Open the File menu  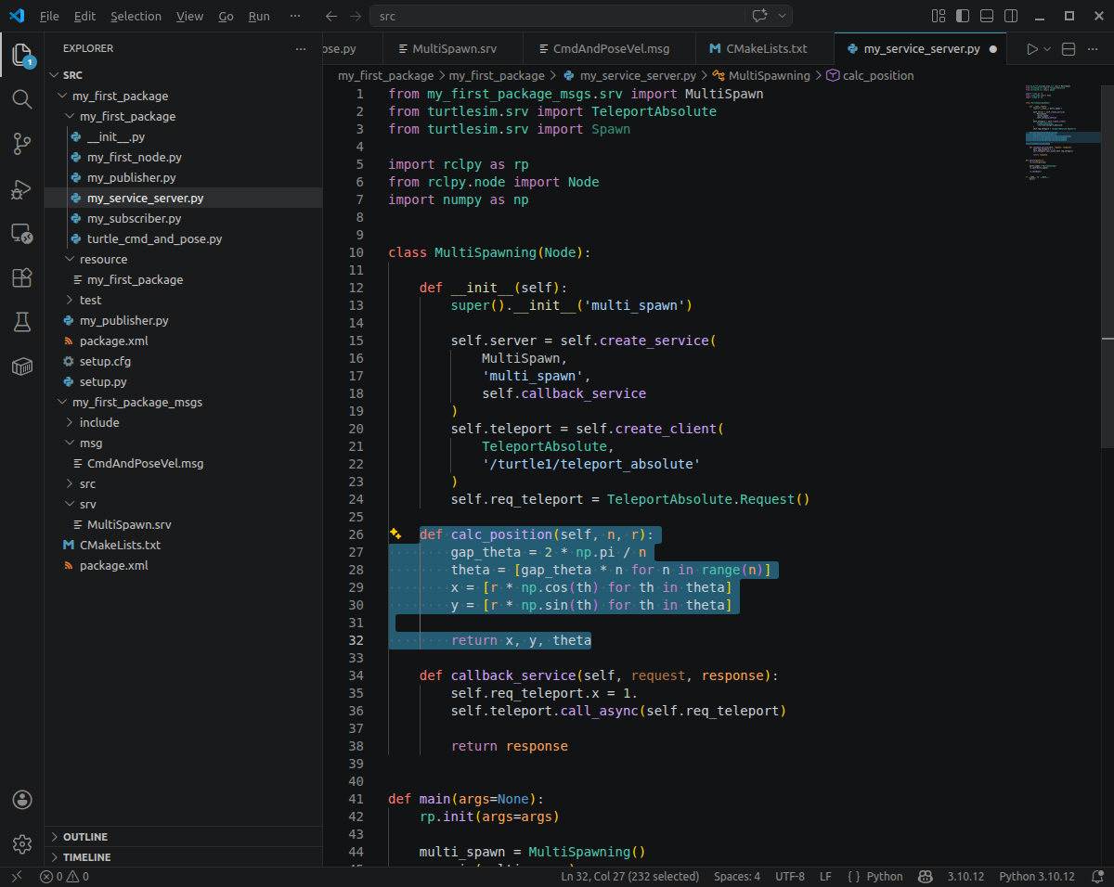click(49, 16)
